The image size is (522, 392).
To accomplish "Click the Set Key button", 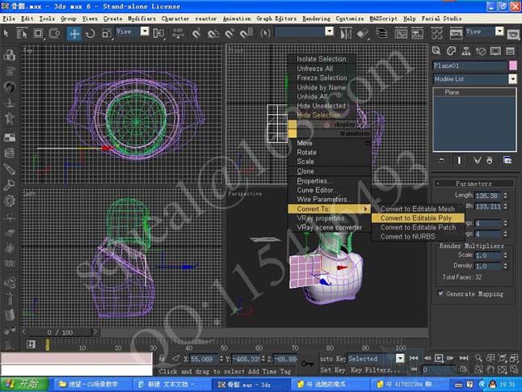I will [x=332, y=369].
